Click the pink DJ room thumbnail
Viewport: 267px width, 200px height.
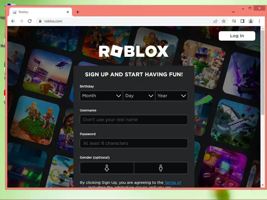click(x=223, y=167)
